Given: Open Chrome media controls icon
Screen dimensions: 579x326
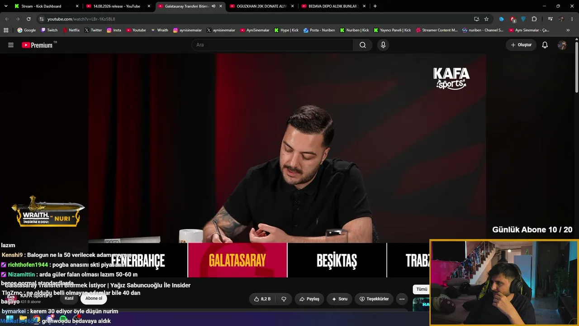Looking at the screenshot, I should 550,19.
